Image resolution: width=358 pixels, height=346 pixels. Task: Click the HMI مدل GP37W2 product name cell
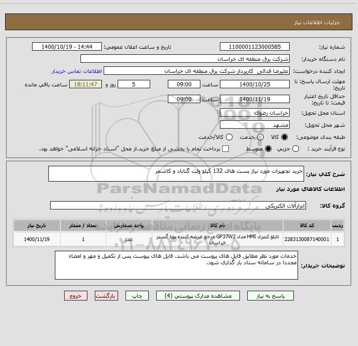pos(218,239)
